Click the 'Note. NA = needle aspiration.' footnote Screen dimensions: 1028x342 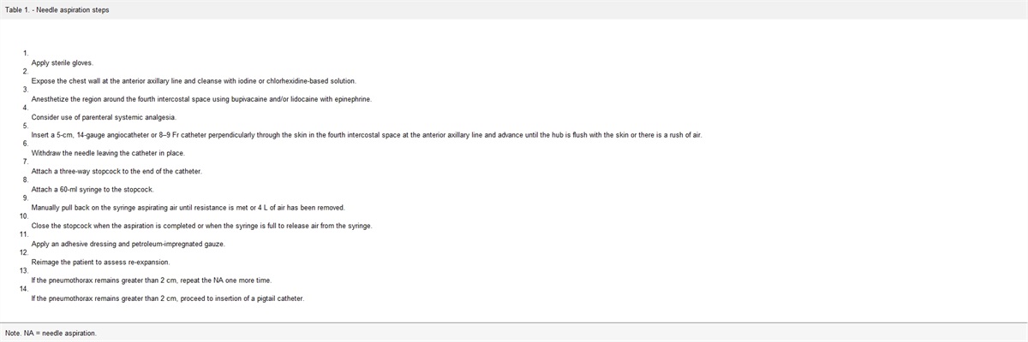(51, 333)
